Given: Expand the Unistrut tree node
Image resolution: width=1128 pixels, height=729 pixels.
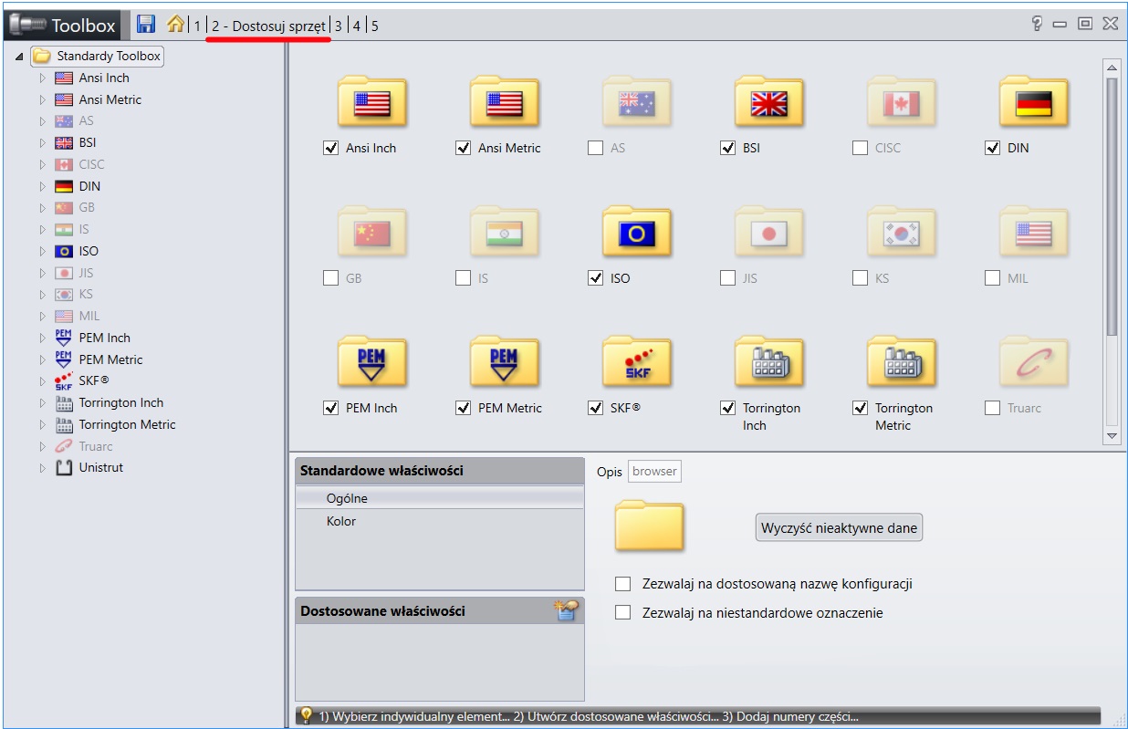Looking at the screenshot, I should pyautogui.click(x=42, y=468).
